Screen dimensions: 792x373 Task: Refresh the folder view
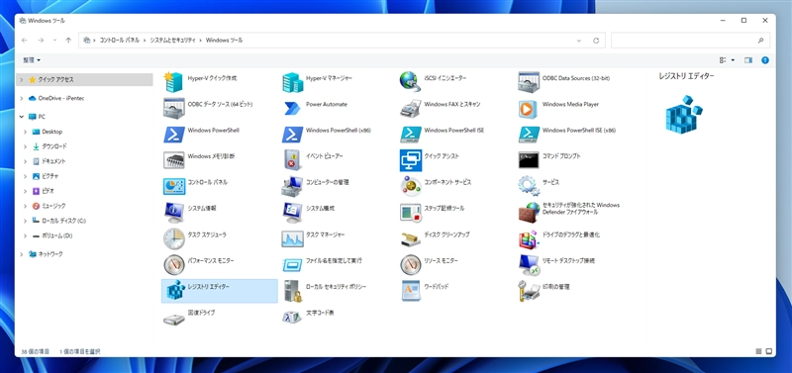click(596, 41)
